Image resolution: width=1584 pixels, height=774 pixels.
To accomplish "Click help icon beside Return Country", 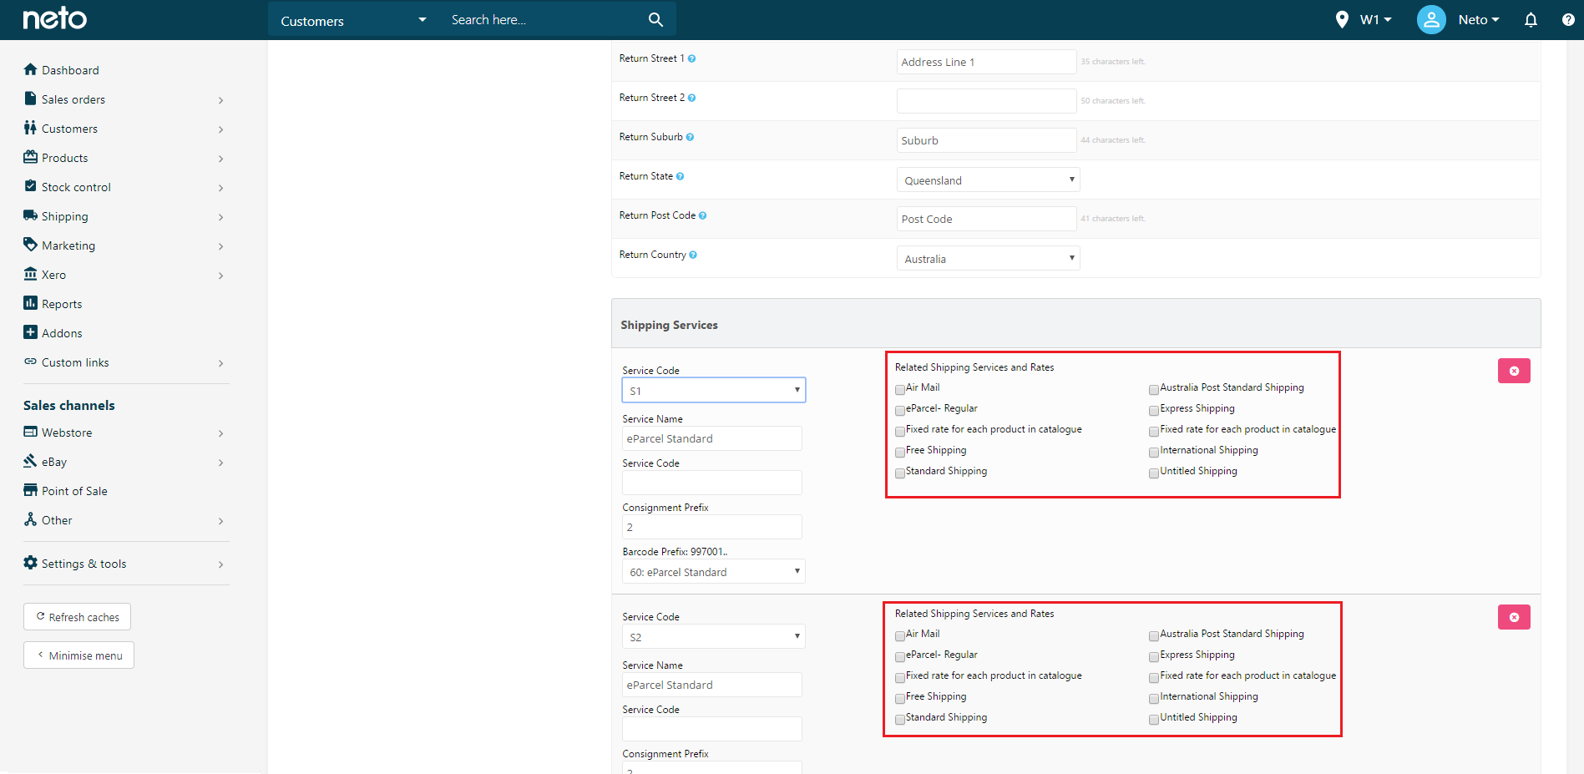I will (693, 255).
